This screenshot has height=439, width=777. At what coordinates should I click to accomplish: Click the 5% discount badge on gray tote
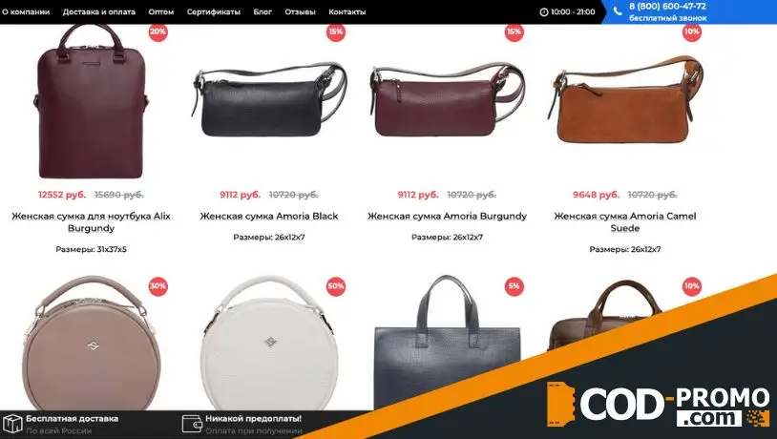pyautogui.click(x=514, y=286)
